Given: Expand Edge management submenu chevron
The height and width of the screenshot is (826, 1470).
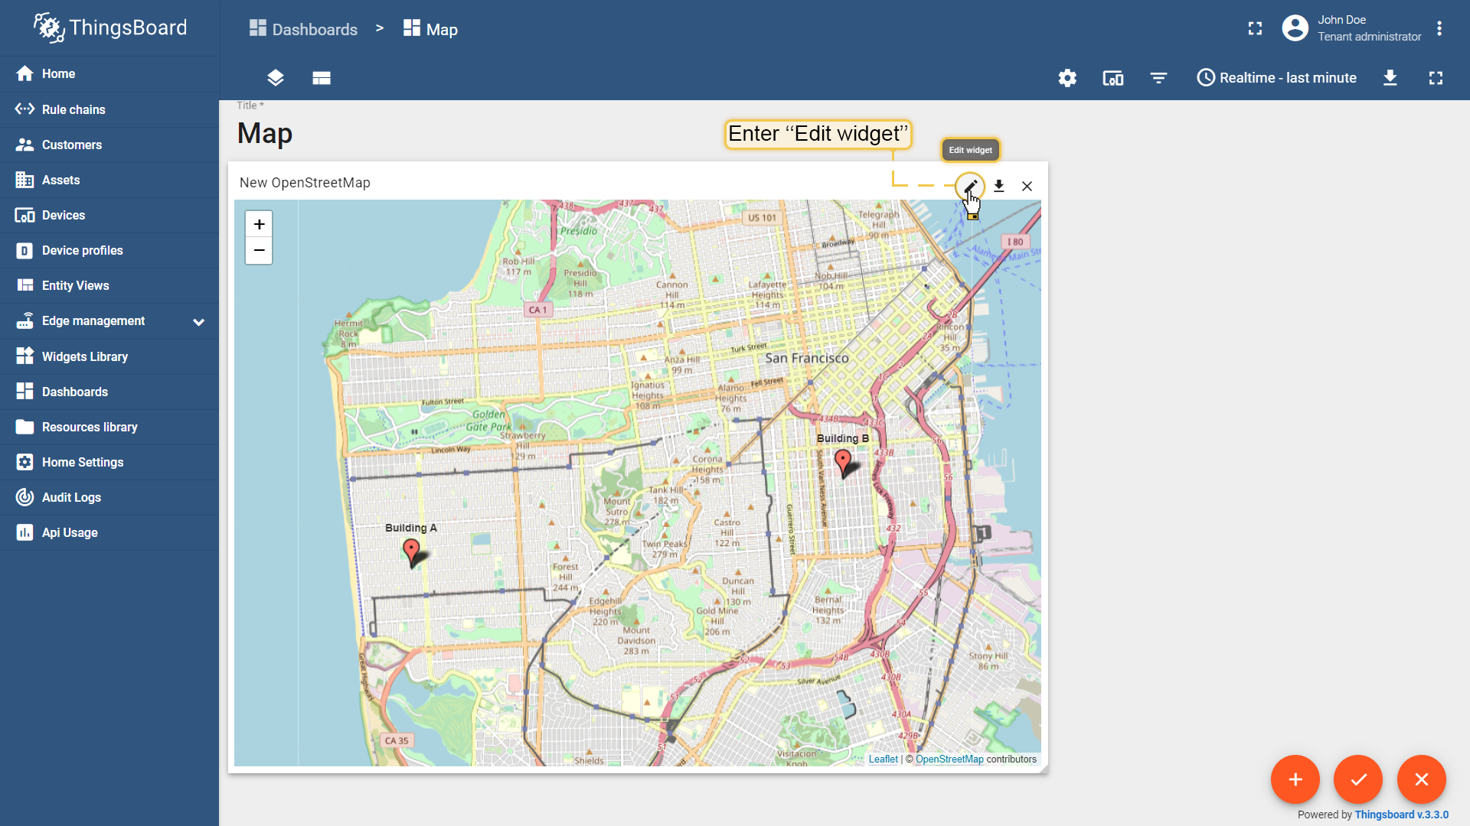Looking at the screenshot, I should tap(199, 322).
